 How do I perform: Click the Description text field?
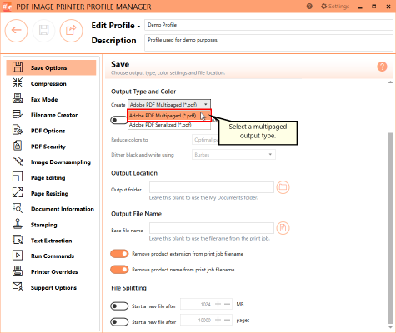pos(268,42)
